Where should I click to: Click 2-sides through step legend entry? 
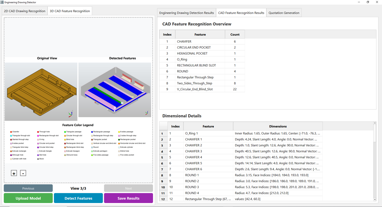pos(127,136)
